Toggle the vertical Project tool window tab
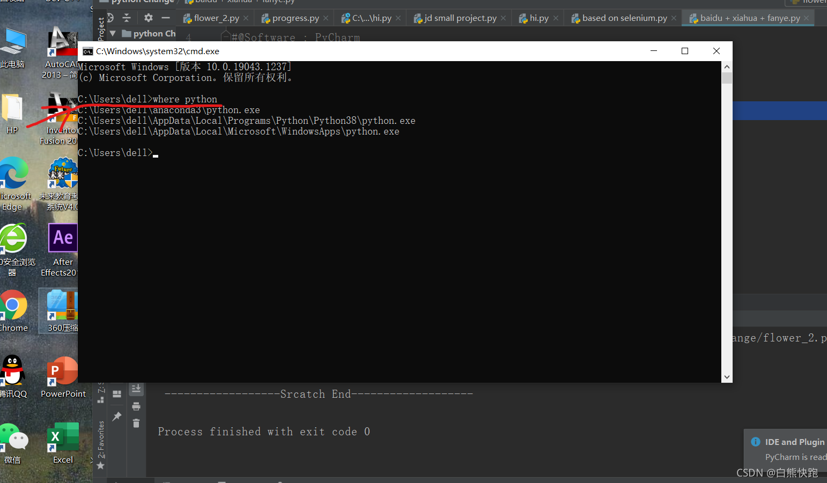The height and width of the screenshot is (483, 827). click(101, 29)
